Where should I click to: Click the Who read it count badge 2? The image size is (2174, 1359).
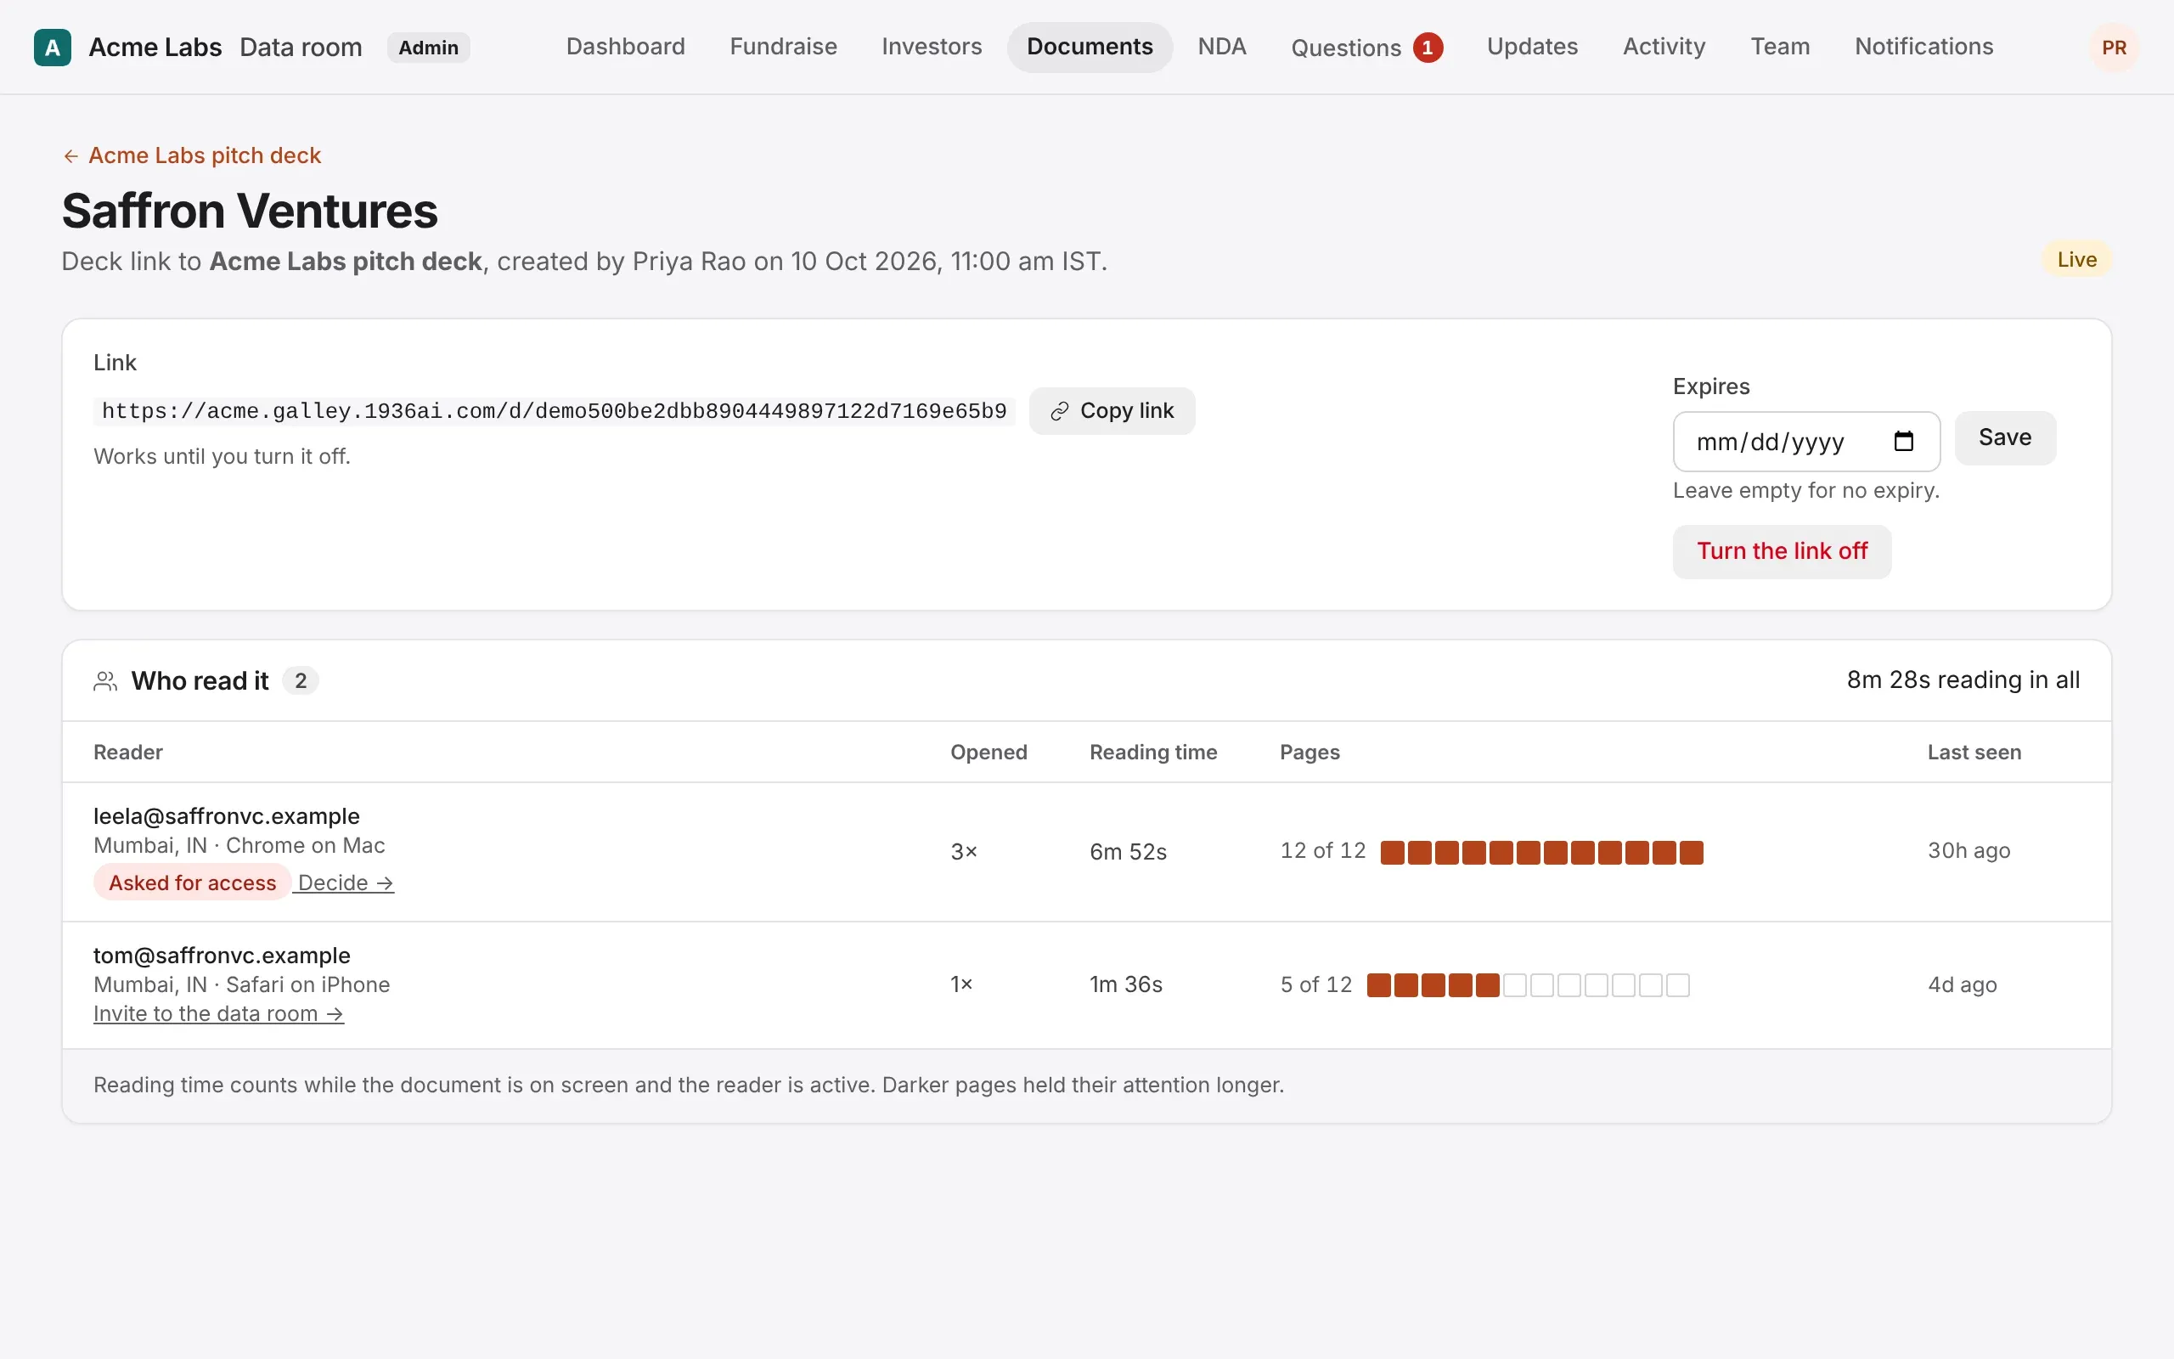(x=301, y=681)
